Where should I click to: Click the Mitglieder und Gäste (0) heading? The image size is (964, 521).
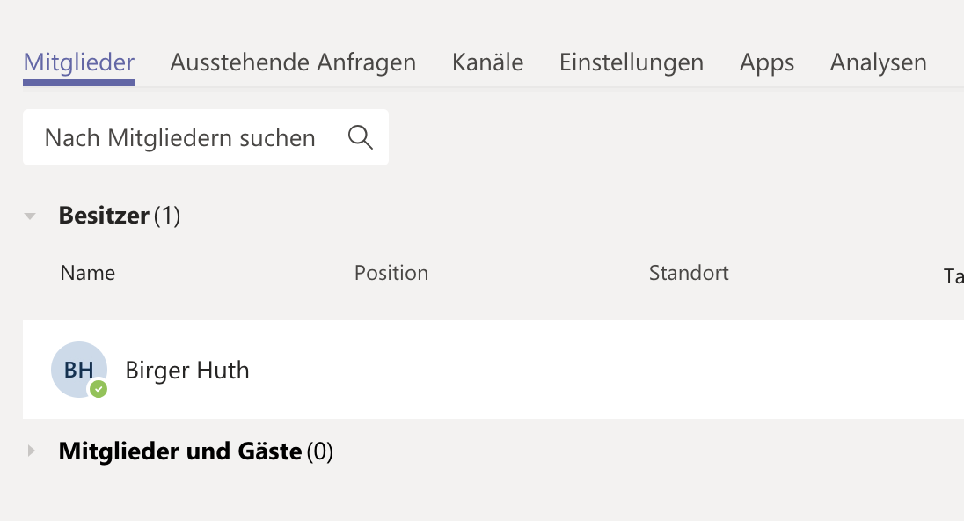[195, 451]
